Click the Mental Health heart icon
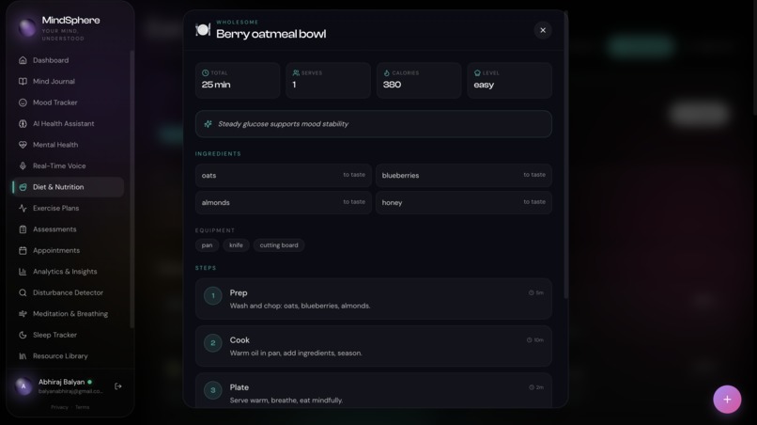 point(23,145)
